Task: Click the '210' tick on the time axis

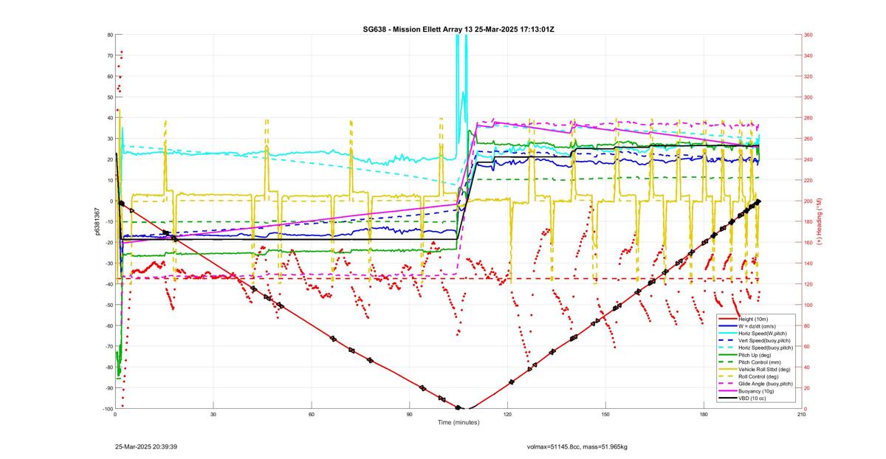Action: (x=801, y=415)
